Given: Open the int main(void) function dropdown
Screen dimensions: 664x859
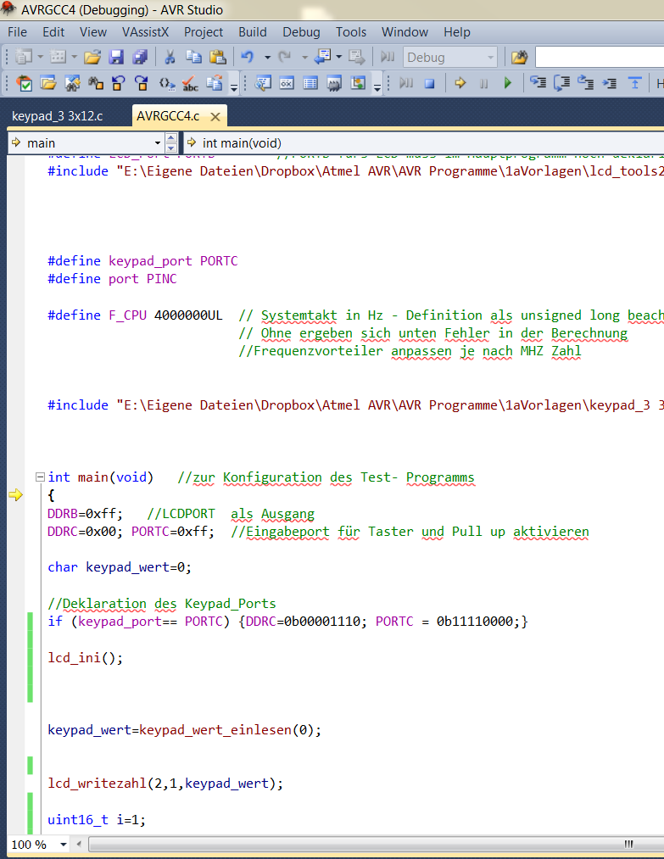Looking at the screenshot, I should (x=423, y=143).
